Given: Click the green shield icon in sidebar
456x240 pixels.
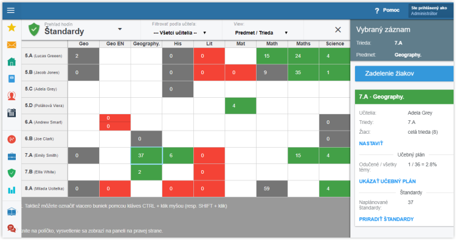Looking at the screenshot, I should (x=12, y=173).
